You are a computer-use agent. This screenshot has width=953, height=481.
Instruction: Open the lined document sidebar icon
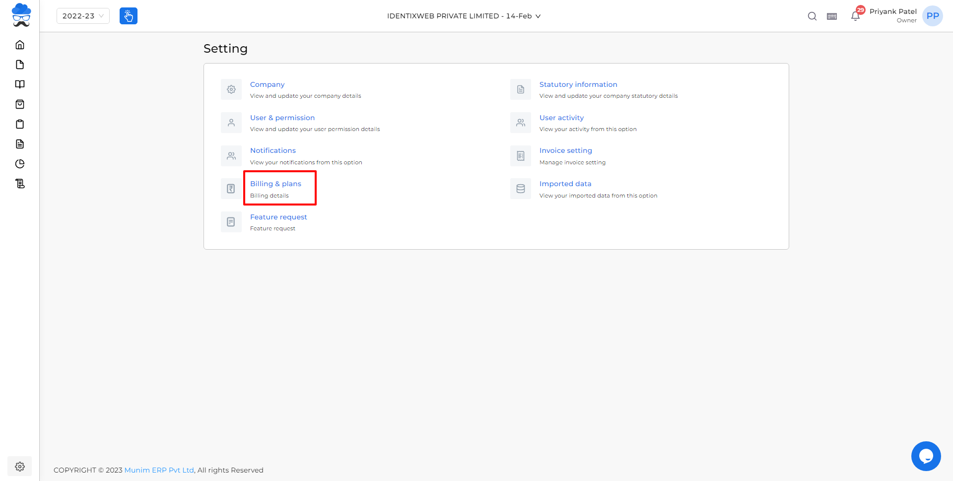click(x=20, y=144)
